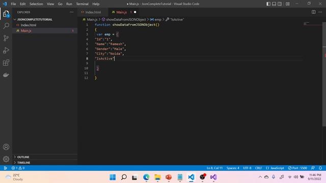Switch to the Main.js editor tab
Viewport: 326px width, 183px height.
pos(121,12)
